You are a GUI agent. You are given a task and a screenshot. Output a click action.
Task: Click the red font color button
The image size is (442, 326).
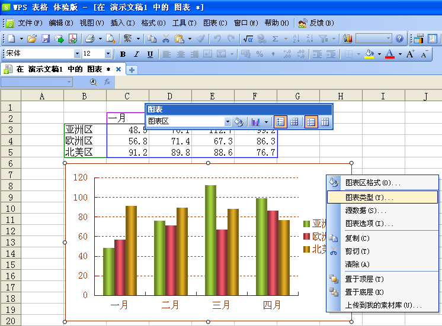click(x=390, y=53)
